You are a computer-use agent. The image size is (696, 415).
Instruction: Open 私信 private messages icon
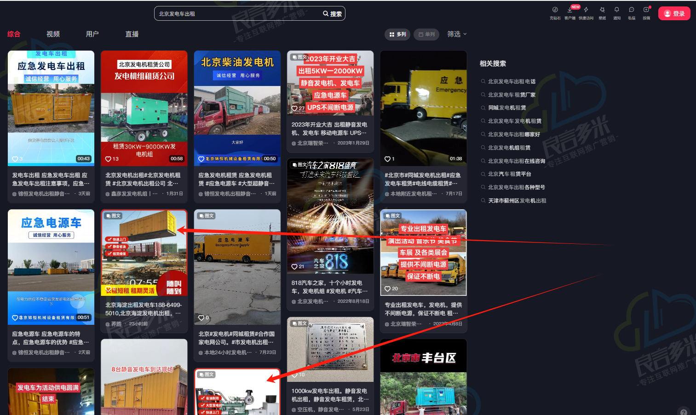[x=632, y=10]
